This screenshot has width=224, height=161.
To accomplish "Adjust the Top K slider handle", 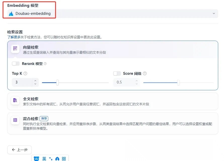I will (57, 83).
